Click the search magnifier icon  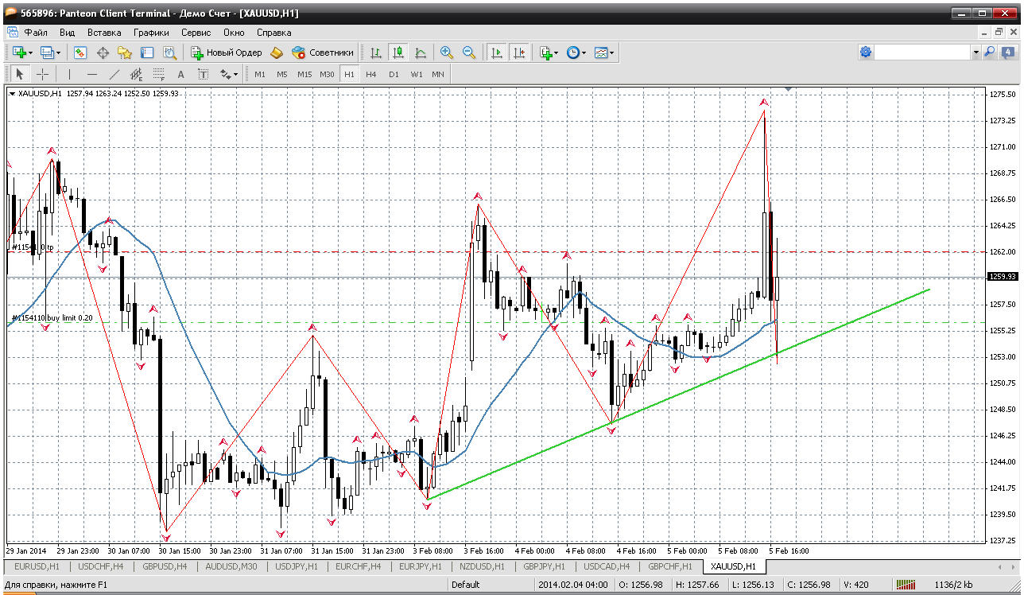tap(990, 52)
